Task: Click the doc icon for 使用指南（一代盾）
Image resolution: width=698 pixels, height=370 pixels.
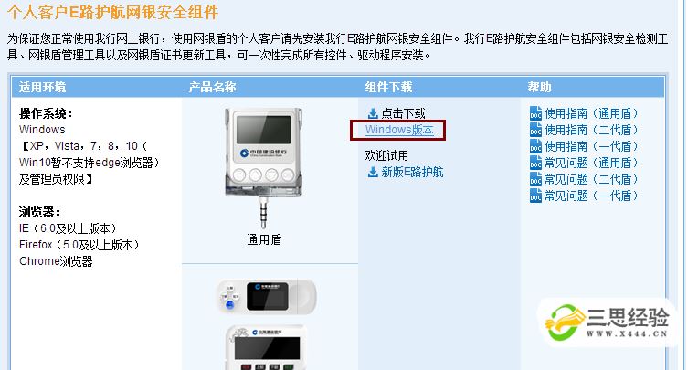Action: click(x=535, y=146)
